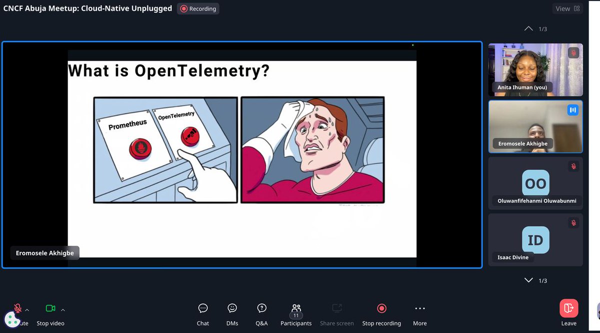Screen dimensions: 600x333
Task: Open the View layout menu
Action: pos(568,9)
